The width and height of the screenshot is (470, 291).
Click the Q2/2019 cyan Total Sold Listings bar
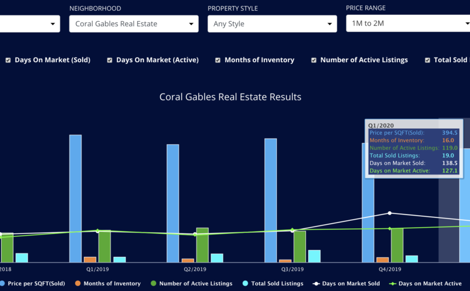coord(217,258)
